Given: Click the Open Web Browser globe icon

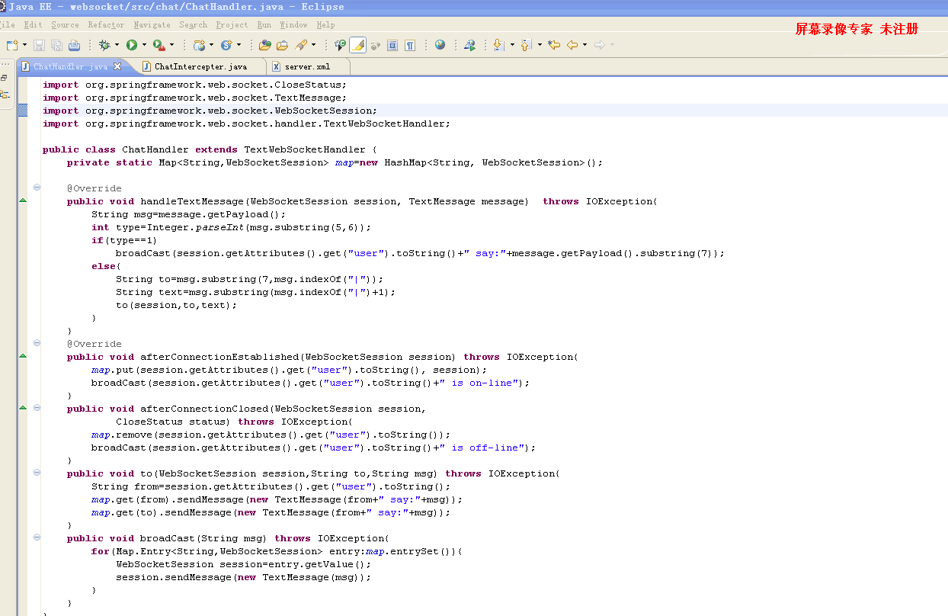Looking at the screenshot, I should 440,45.
